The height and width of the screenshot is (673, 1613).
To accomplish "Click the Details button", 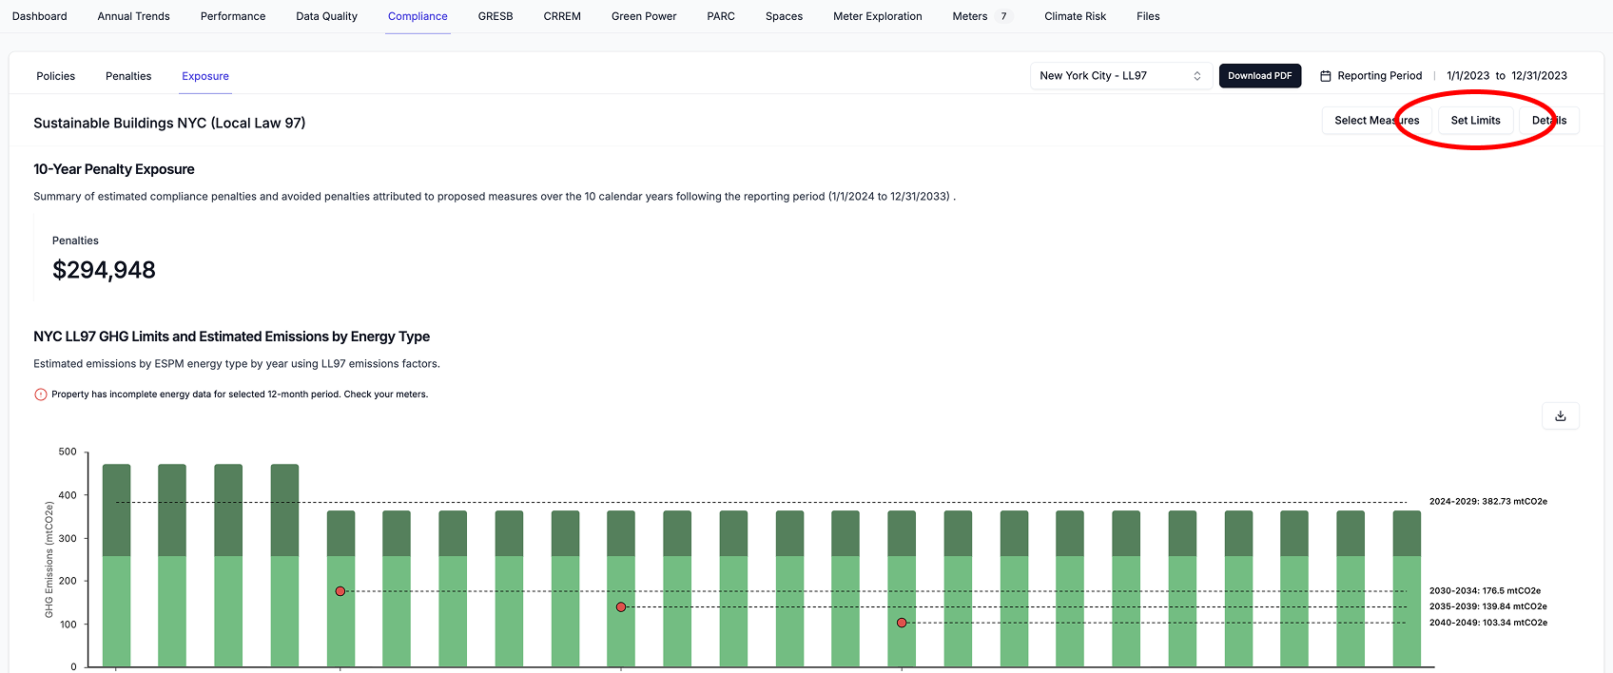I will [x=1549, y=121].
